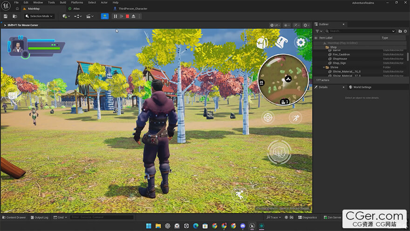
Task: Pause the play-in-editor simulation
Action: point(116,16)
